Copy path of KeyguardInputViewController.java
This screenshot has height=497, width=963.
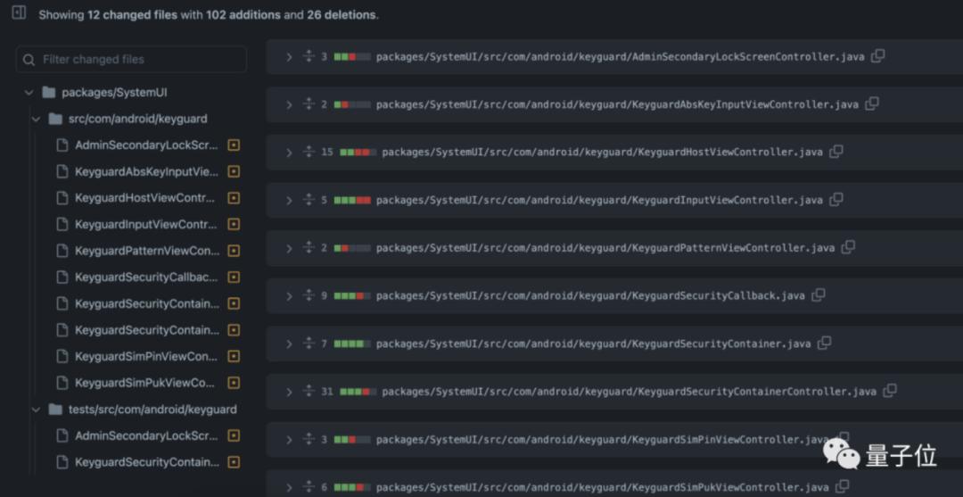tap(835, 200)
